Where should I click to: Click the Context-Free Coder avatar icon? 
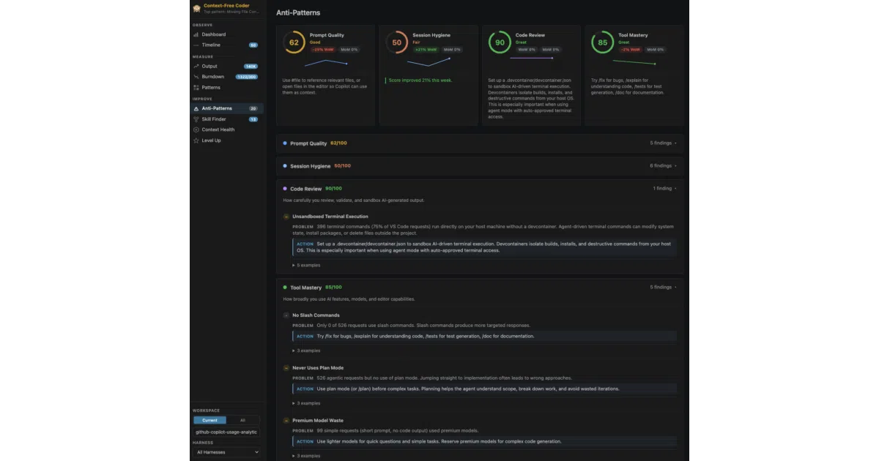click(196, 9)
